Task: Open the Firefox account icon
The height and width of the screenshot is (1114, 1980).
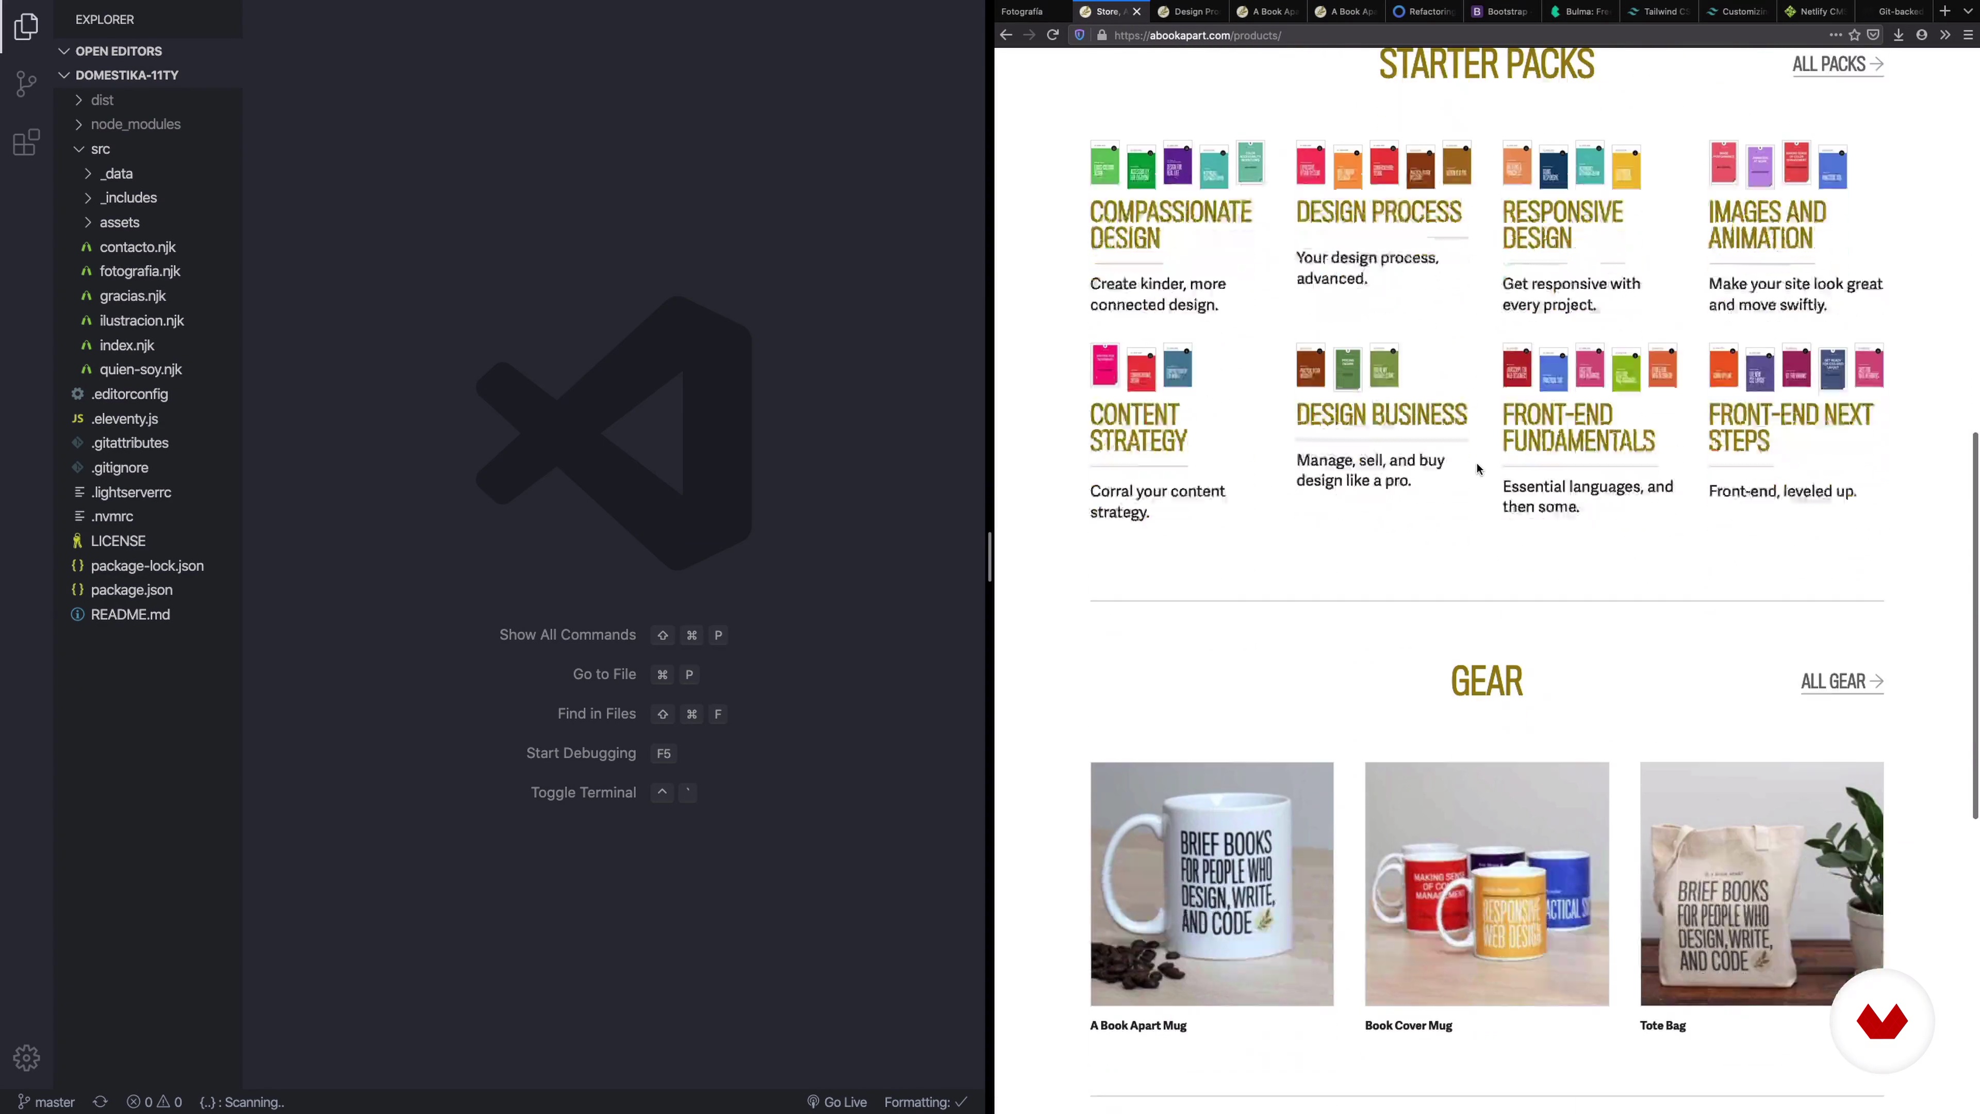Action: [x=1922, y=35]
